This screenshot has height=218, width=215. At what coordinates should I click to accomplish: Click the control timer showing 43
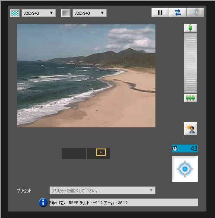(185, 148)
